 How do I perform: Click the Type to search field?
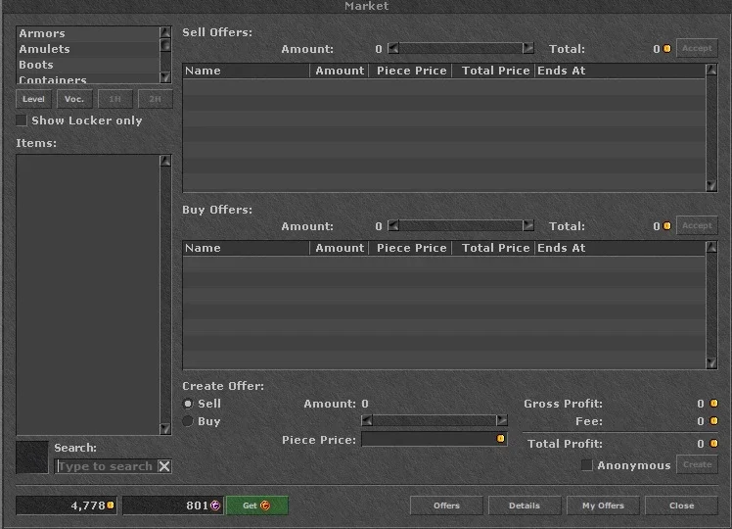106,466
